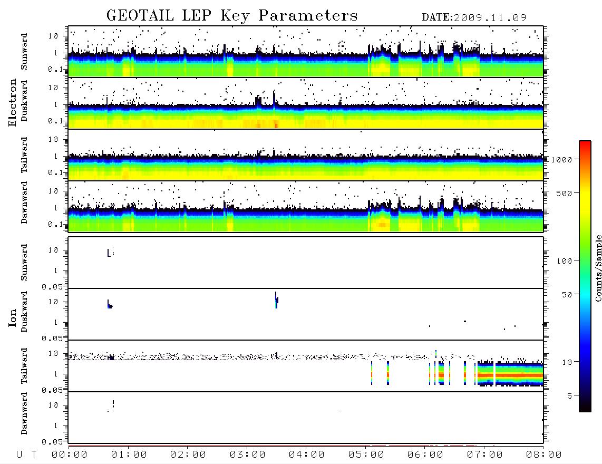Click the "0.1" tick of Electron Sunward panel
Image resolution: width=602 pixels, height=464 pixels.
[x=55, y=69]
